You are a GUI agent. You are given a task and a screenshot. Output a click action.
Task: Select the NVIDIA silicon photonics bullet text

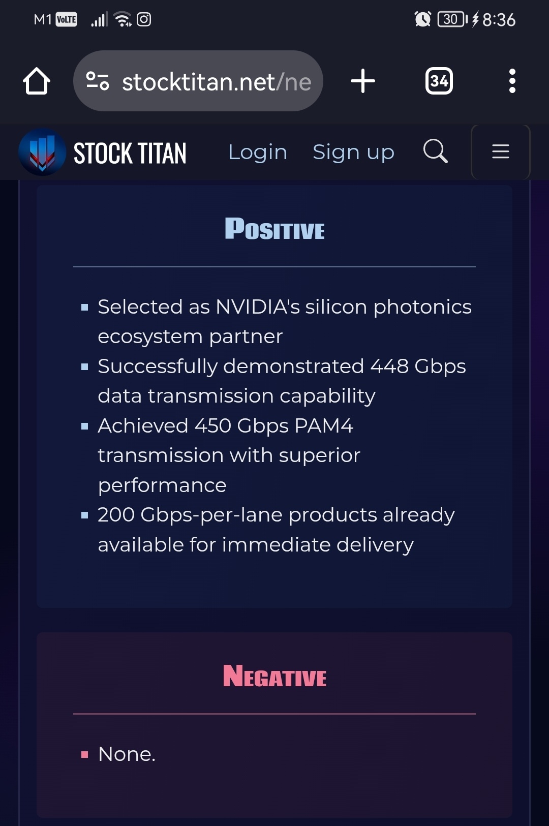point(285,321)
